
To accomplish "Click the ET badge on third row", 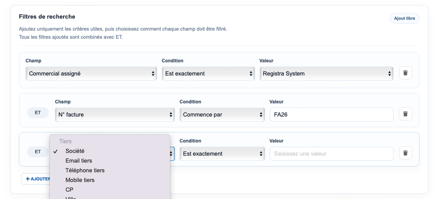I will [x=38, y=151].
